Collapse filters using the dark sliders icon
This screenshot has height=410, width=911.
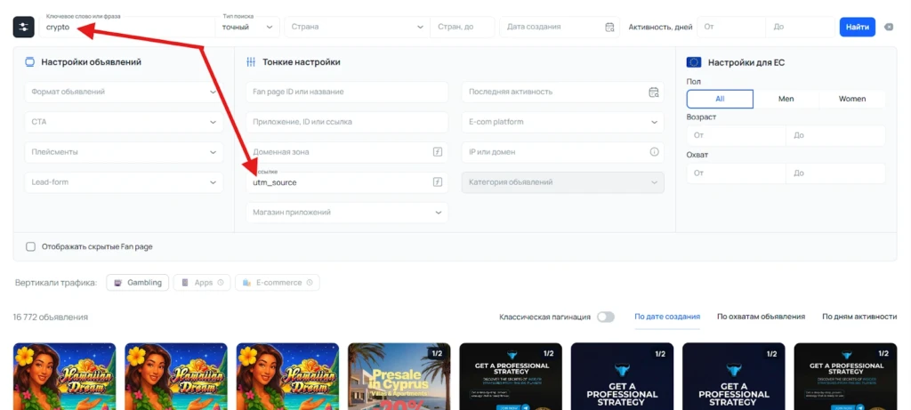coord(23,27)
